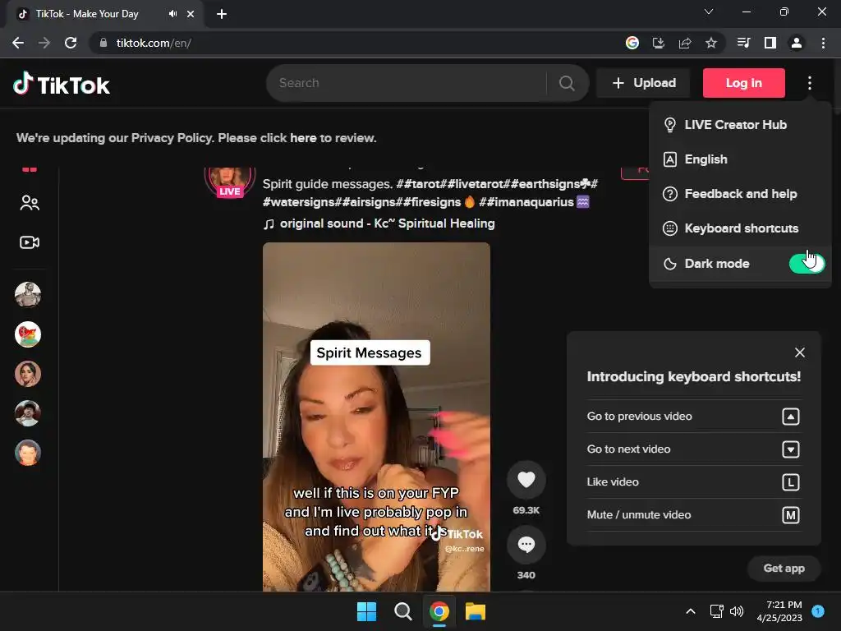
Task: Open Feedback and help menu item
Action: [x=740, y=194]
